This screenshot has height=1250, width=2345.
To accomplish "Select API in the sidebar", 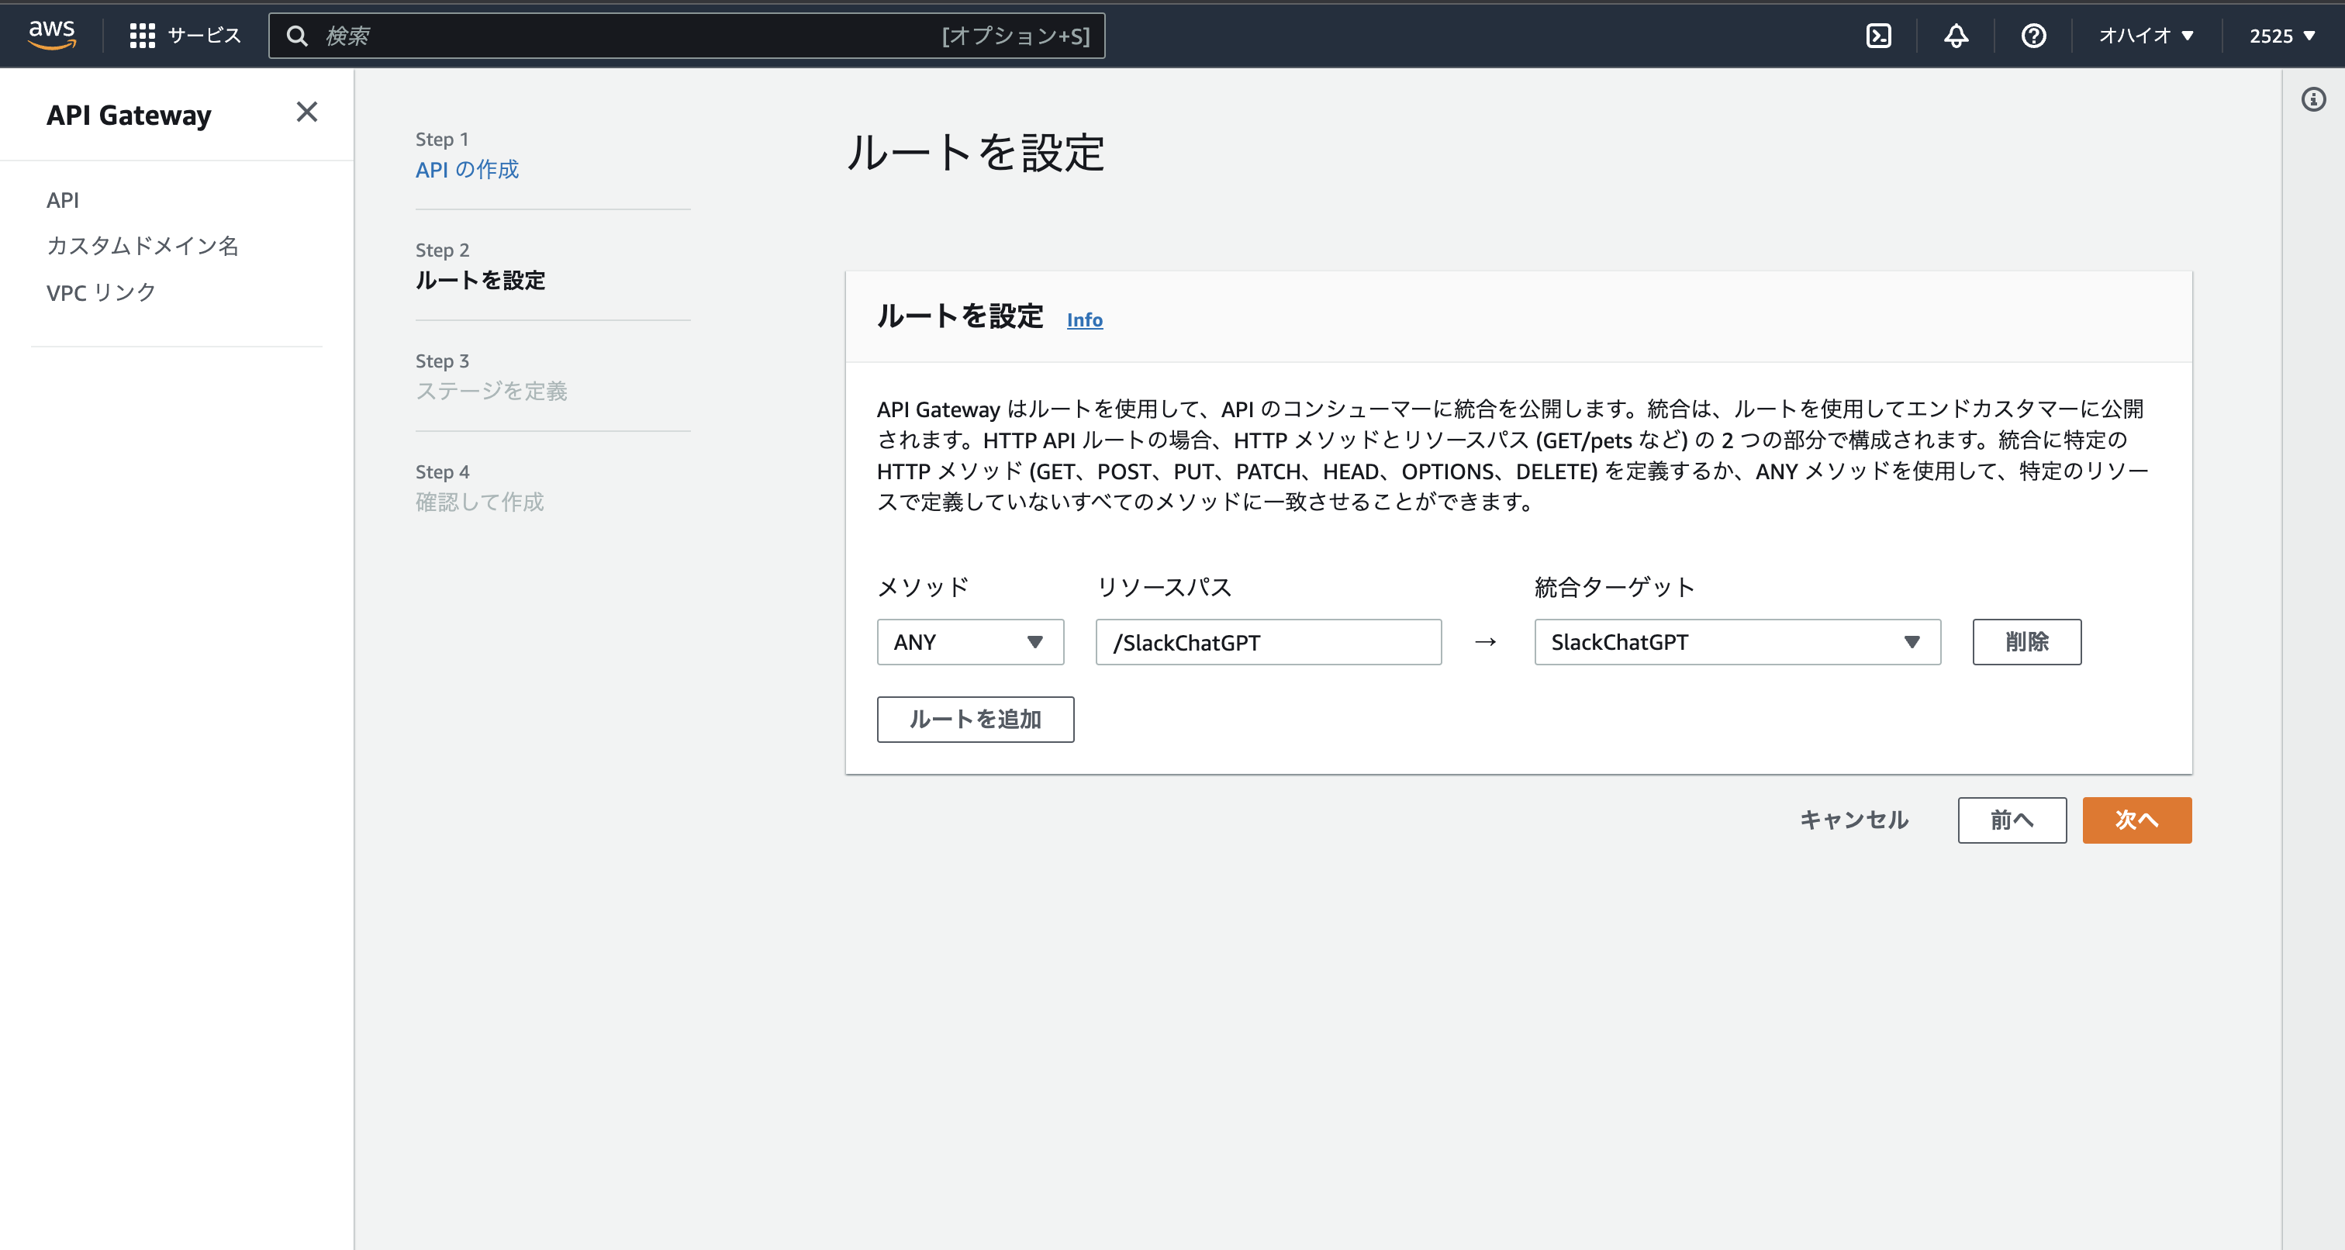I will (x=62, y=199).
